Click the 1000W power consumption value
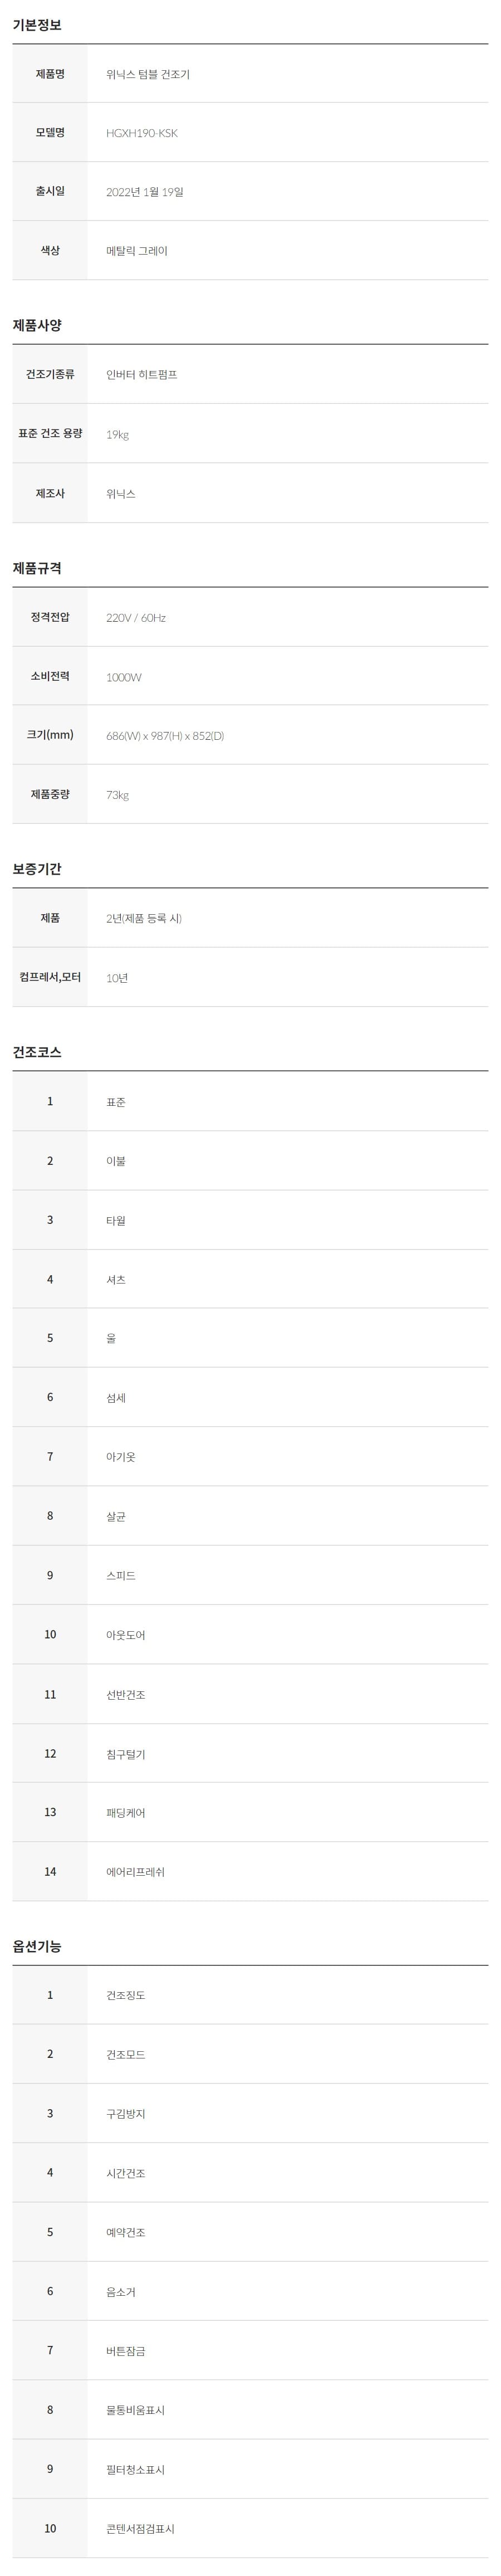The width and height of the screenshot is (501, 2576). 124,677
